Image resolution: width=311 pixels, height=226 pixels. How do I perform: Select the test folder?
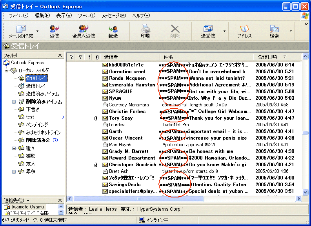tap(30, 117)
